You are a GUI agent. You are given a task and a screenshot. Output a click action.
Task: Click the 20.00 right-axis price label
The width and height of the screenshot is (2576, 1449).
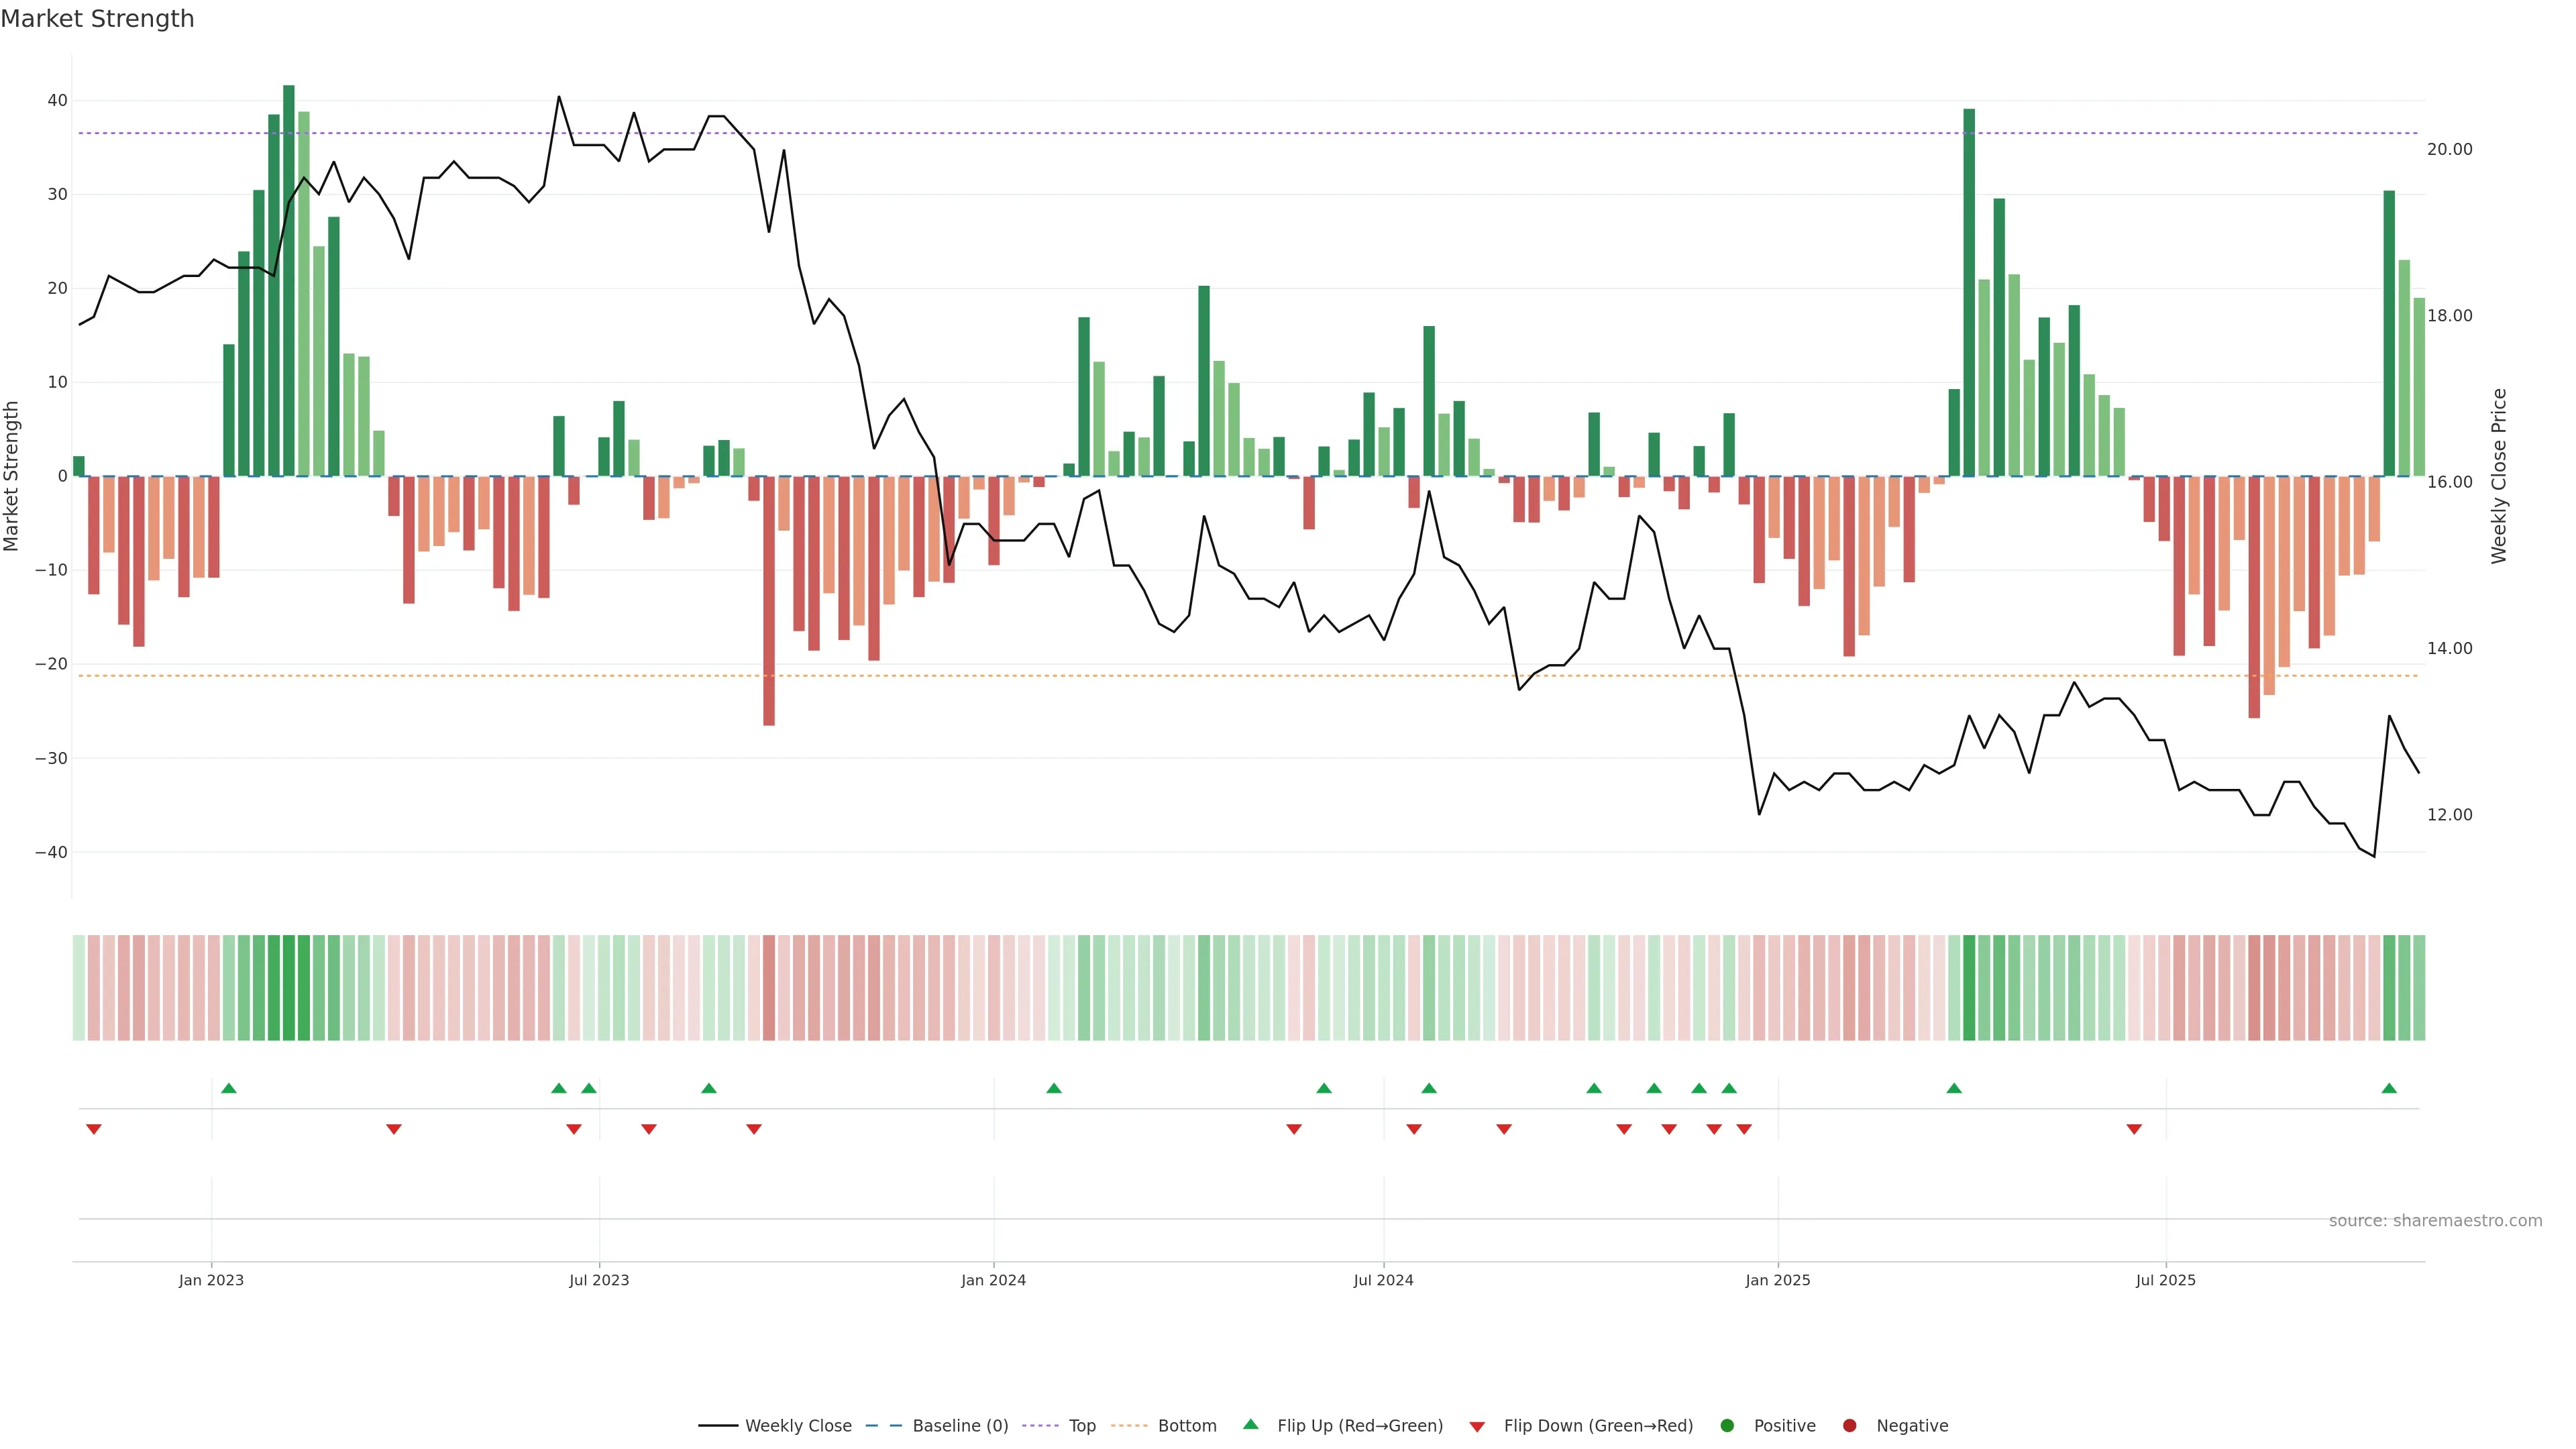2449,150
